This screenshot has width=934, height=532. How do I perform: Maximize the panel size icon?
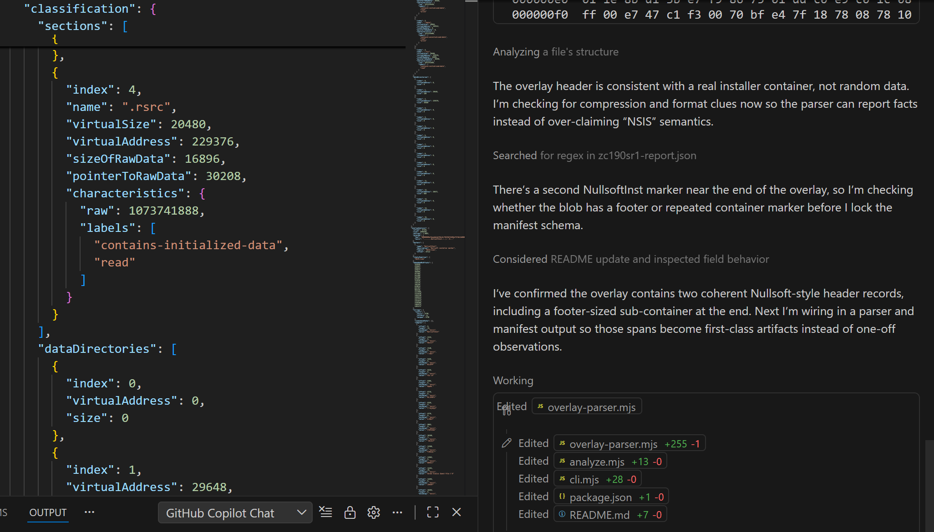point(433,512)
